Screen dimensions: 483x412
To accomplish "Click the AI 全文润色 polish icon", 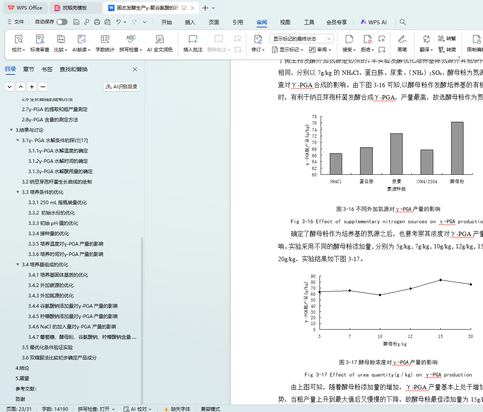I will click(160, 39).
